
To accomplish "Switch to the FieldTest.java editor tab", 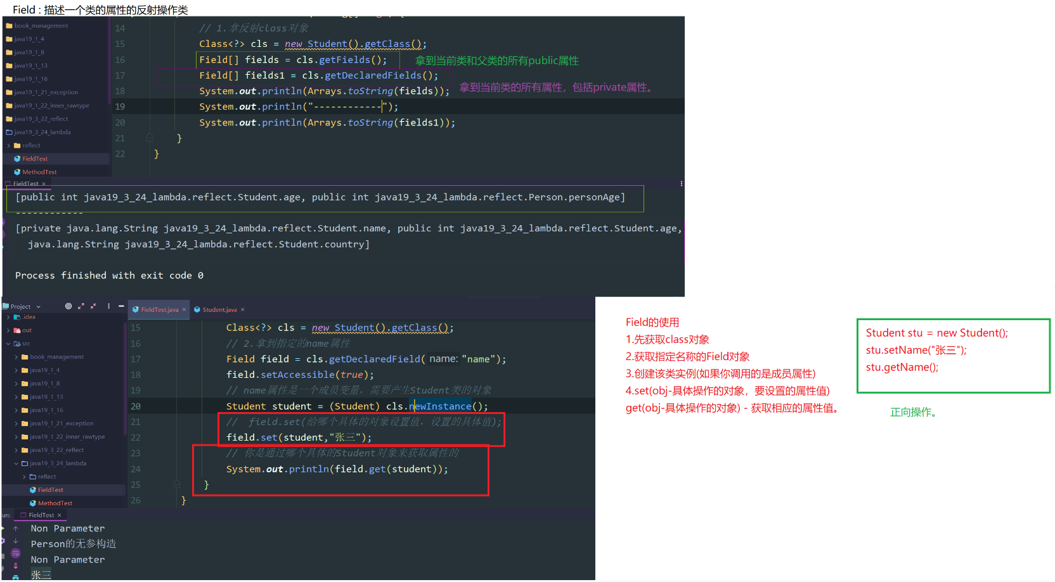I will (160, 309).
